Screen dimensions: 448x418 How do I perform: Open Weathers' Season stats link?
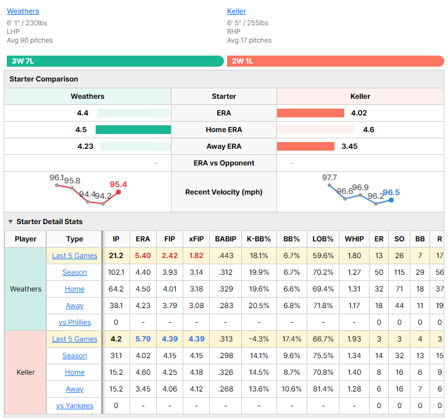[75, 272]
